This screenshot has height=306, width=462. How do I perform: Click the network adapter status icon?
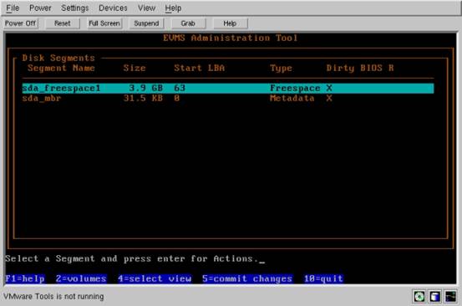click(x=450, y=296)
